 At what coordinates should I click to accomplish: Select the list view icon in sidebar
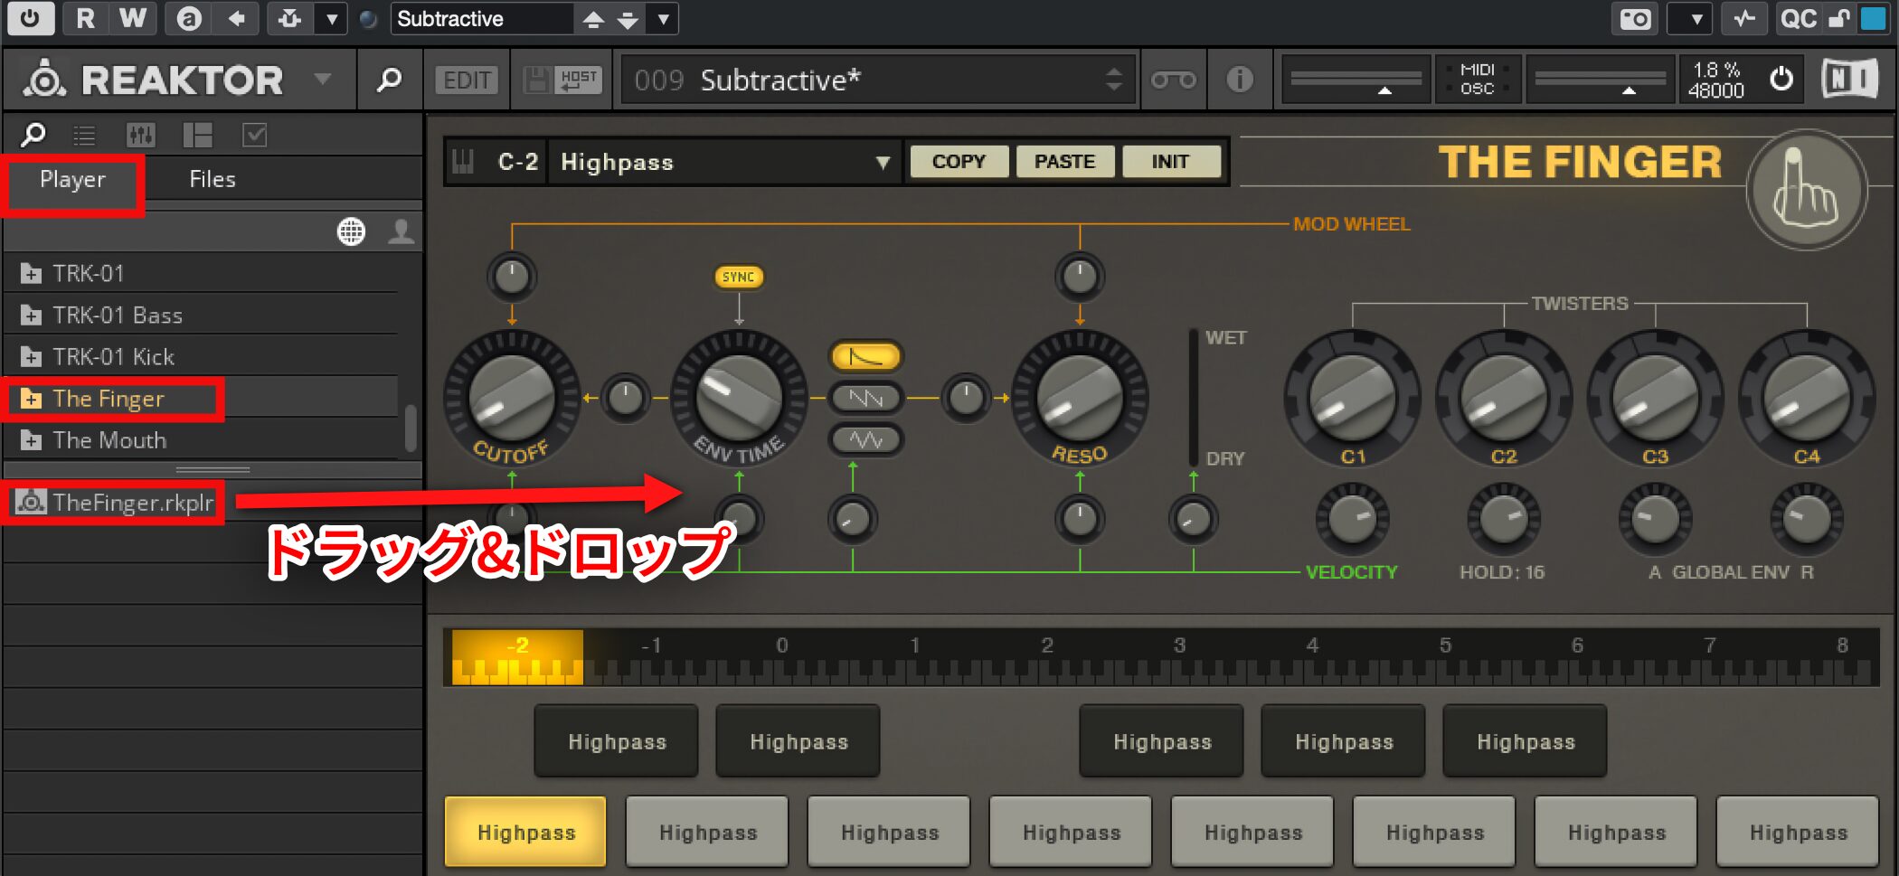point(84,136)
